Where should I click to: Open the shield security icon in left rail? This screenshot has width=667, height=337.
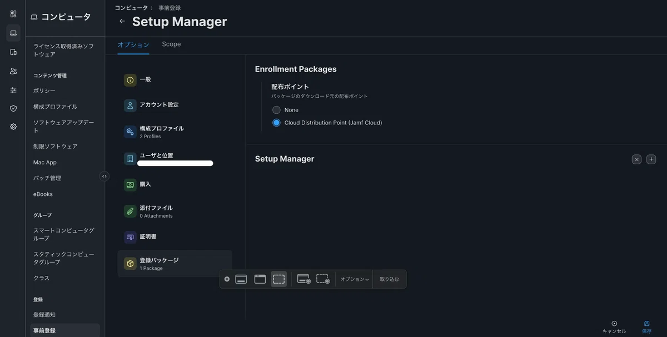point(13,108)
